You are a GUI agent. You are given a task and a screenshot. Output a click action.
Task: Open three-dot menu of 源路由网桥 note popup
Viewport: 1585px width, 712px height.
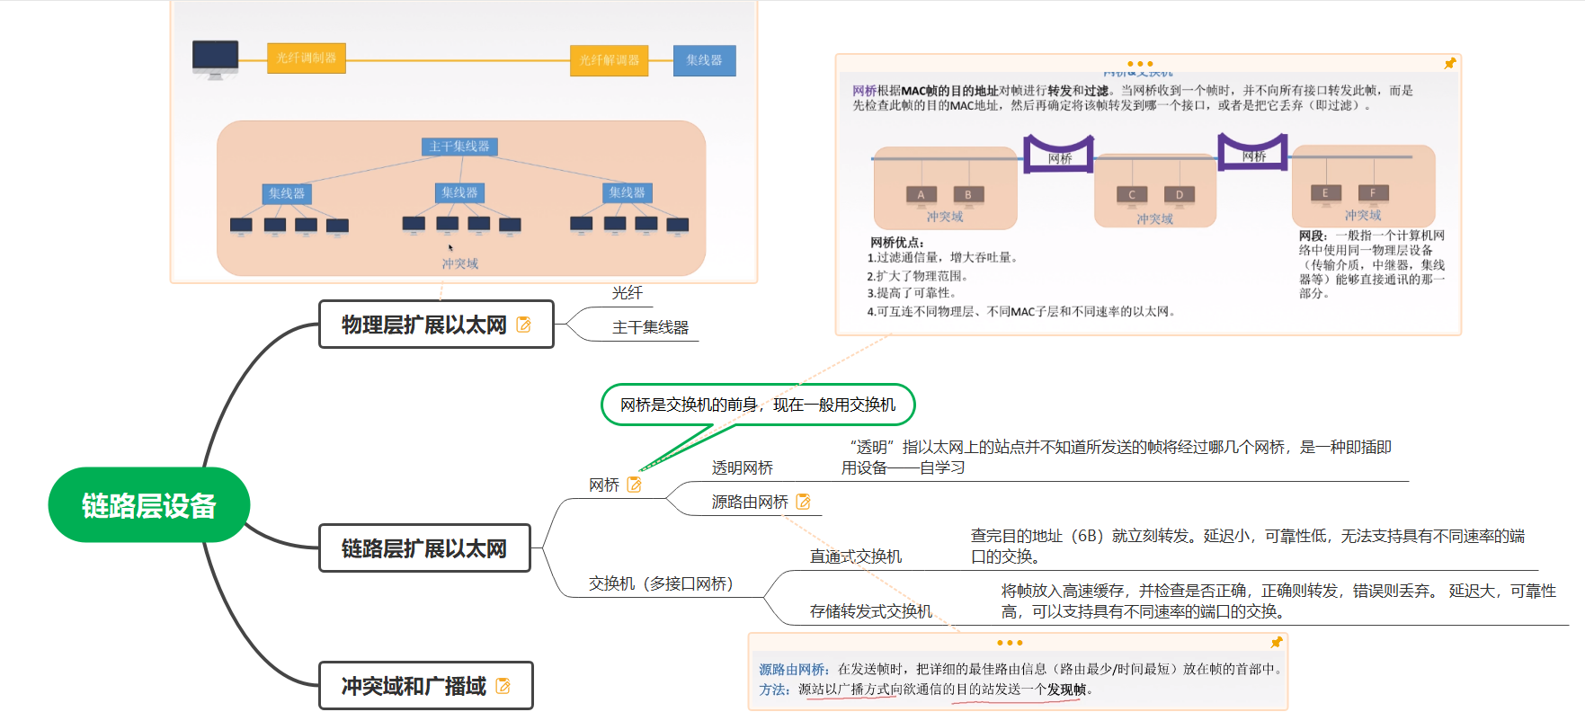coord(1010,643)
